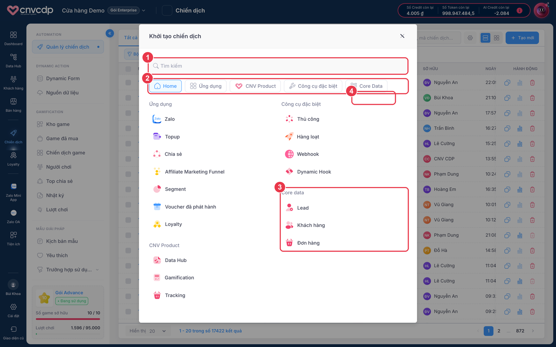Switch to grid view layout
This screenshot has width=556, height=347.
(x=497, y=38)
